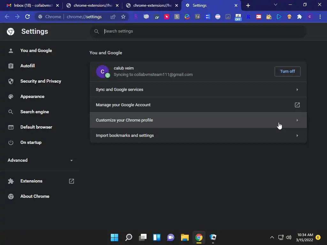Click the Search settings field
Image resolution: width=327 pixels, height=245 pixels.
tap(198, 31)
